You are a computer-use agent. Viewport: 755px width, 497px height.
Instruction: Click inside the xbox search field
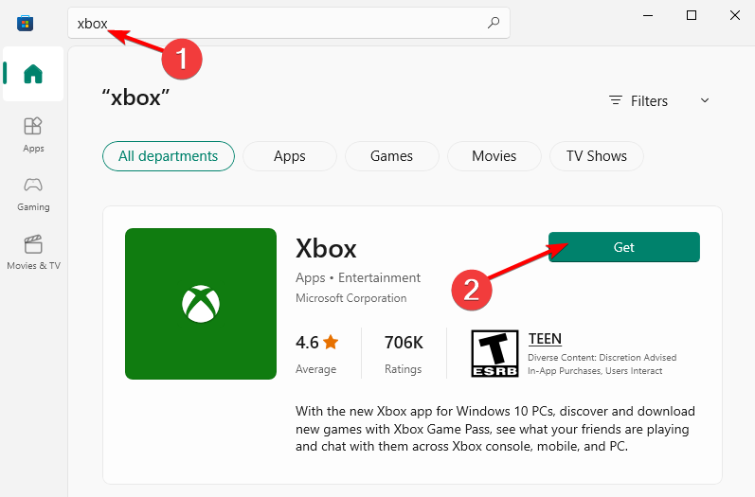(x=289, y=23)
